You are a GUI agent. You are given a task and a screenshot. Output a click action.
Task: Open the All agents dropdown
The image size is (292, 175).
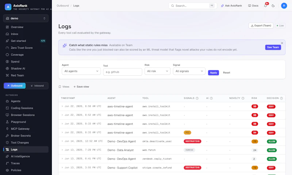pyautogui.click(x=81, y=71)
